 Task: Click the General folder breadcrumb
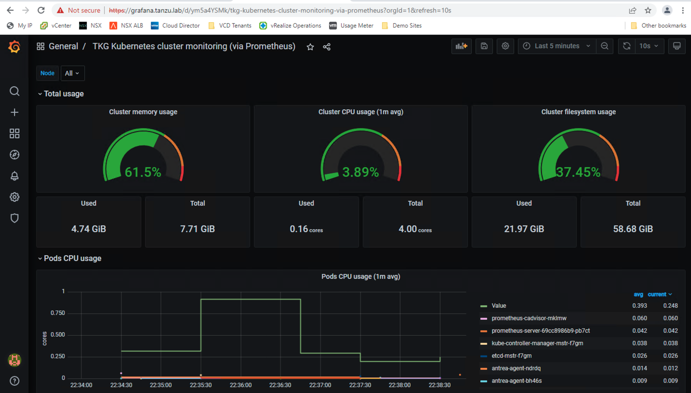pyautogui.click(x=63, y=46)
